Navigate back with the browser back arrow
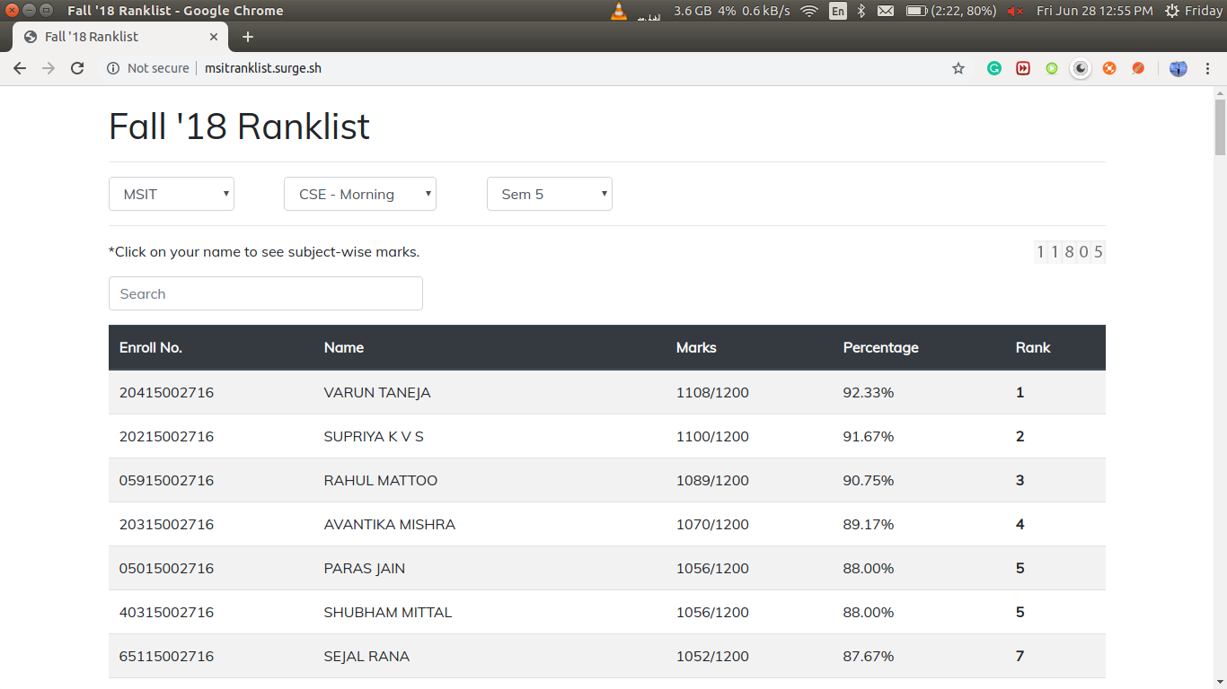This screenshot has width=1227, height=689. pos(20,68)
